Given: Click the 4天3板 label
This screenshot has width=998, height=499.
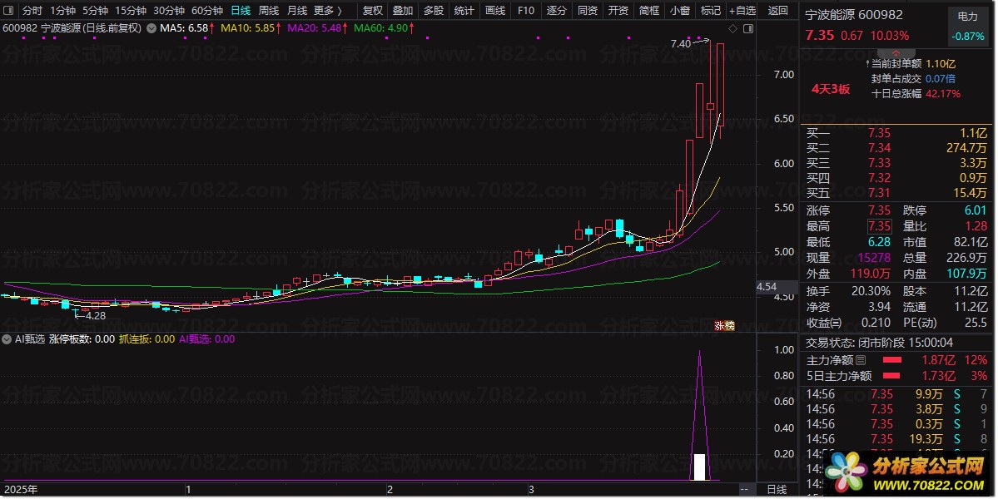Looking at the screenshot, I should coord(831,89).
